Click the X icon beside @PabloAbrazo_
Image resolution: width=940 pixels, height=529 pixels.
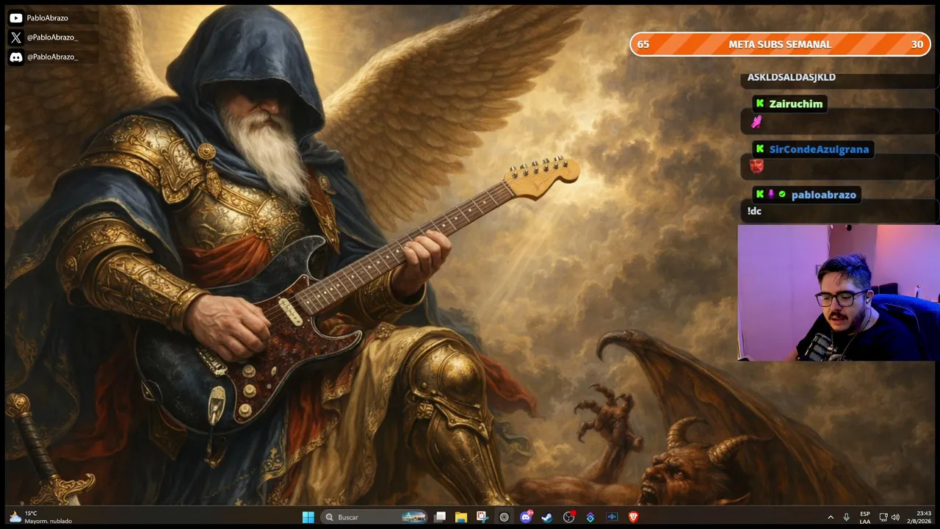click(15, 37)
